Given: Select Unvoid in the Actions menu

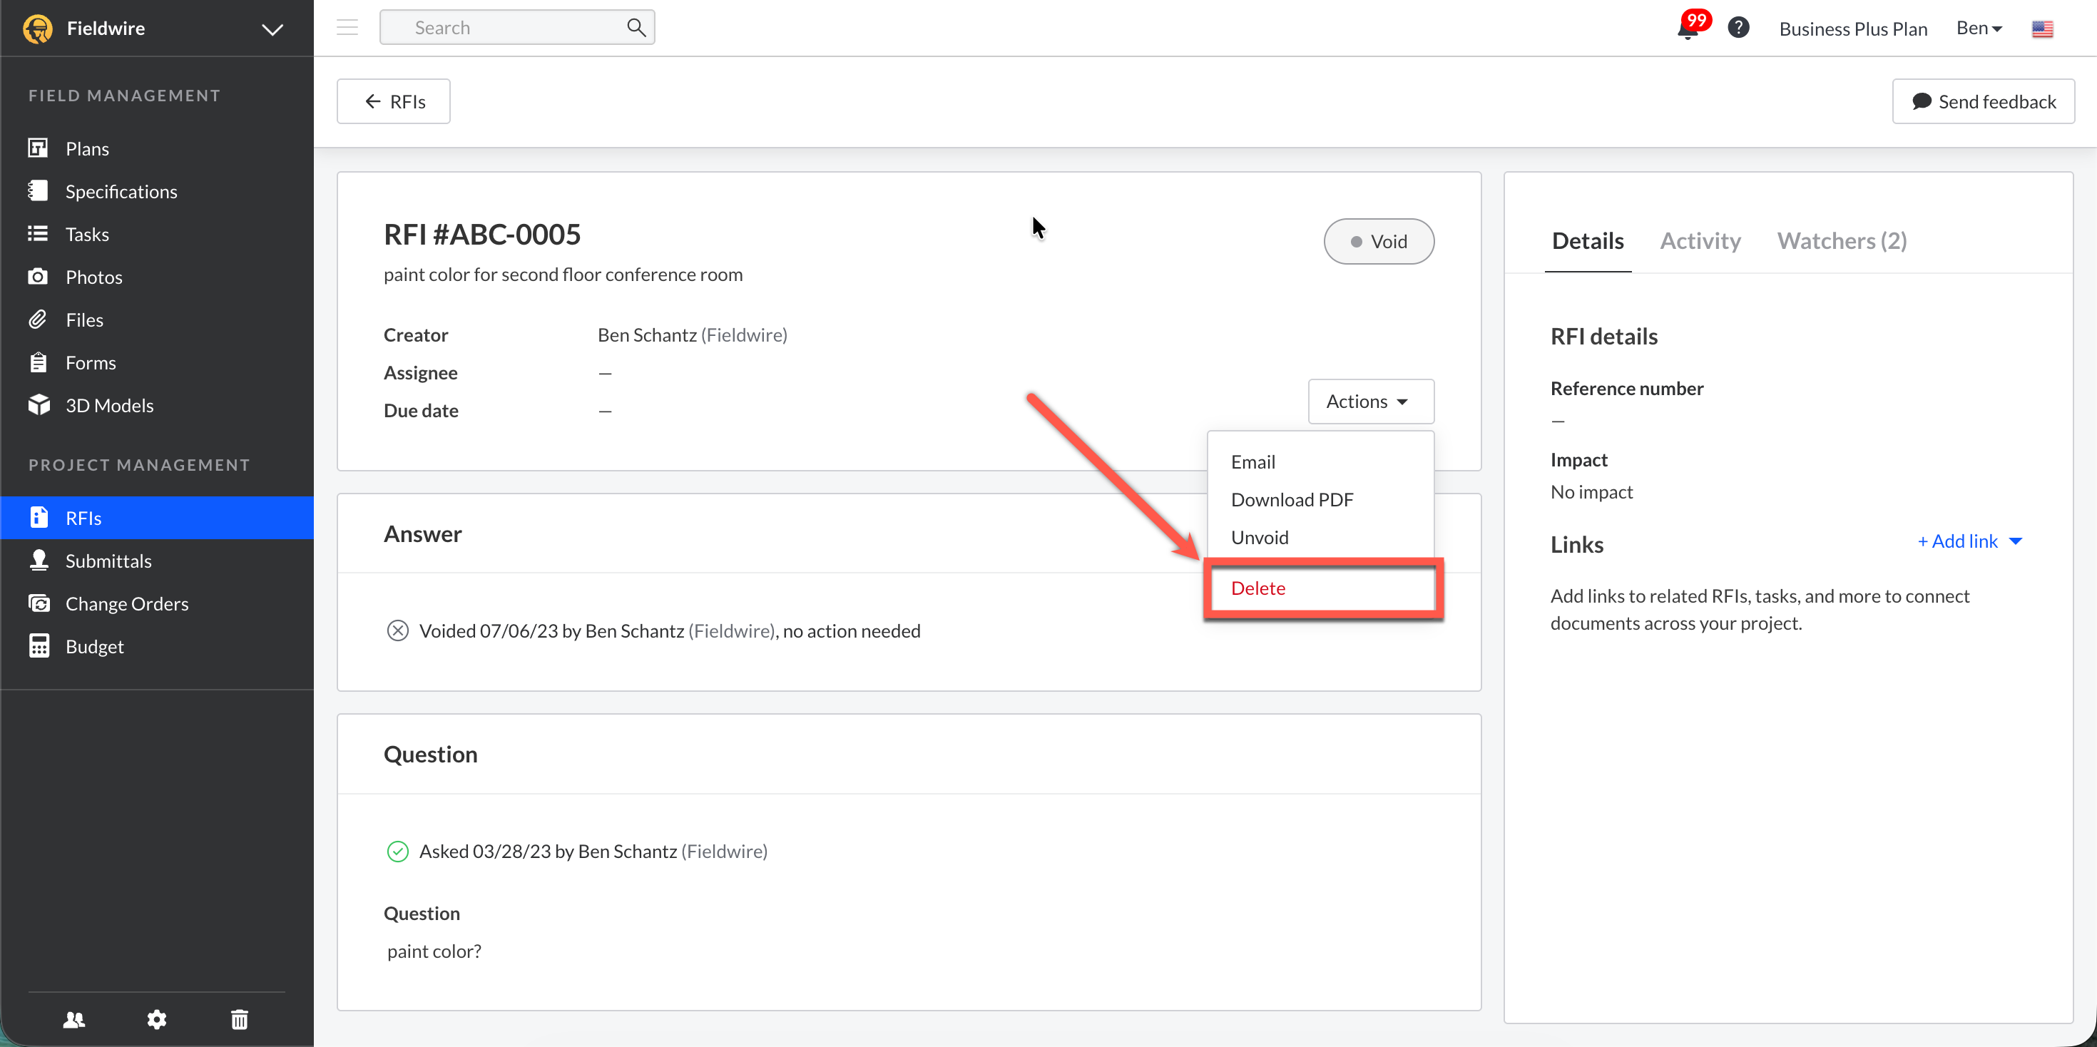Looking at the screenshot, I should (1260, 537).
